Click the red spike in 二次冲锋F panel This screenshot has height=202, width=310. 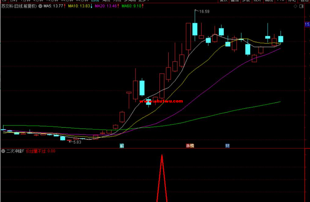(162, 178)
